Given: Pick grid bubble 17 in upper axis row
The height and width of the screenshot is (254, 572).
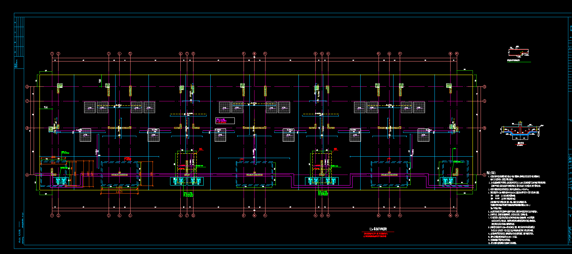Looking at the screenshot, I should coord(400,53).
